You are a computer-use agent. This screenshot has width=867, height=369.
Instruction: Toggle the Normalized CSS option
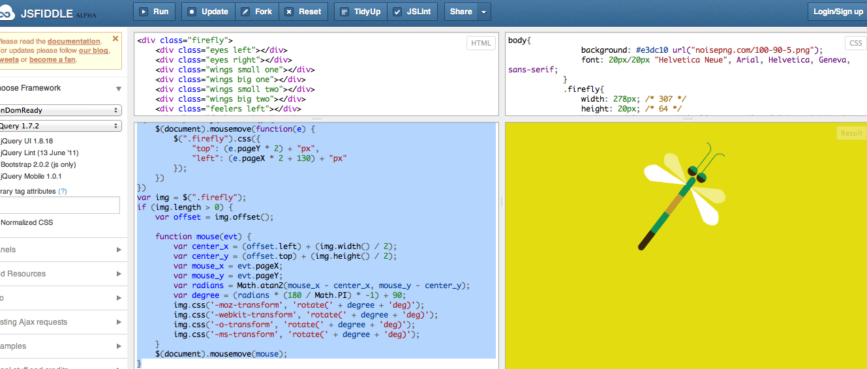[27, 222]
